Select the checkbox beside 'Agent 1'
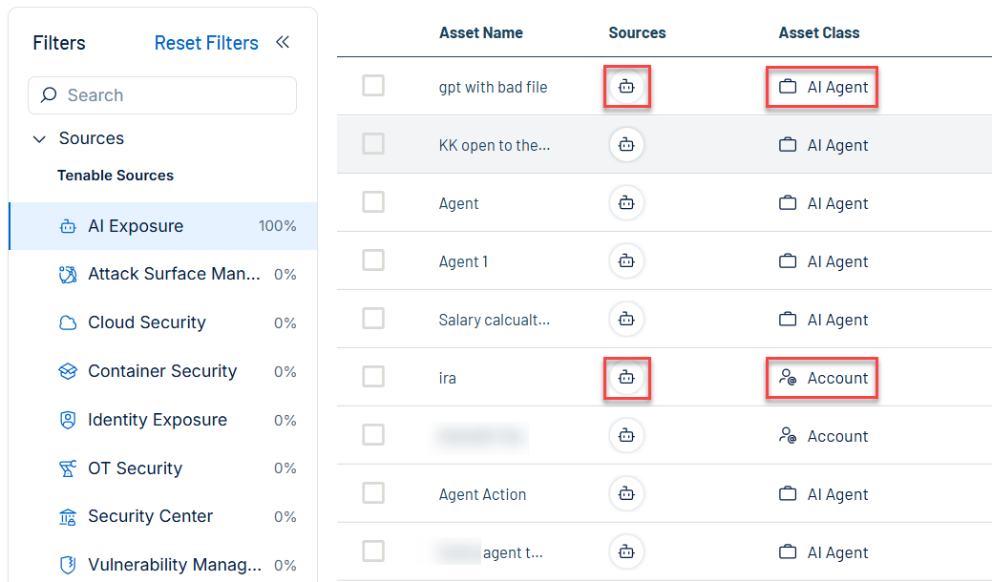The image size is (992, 582). coord(373,260)
